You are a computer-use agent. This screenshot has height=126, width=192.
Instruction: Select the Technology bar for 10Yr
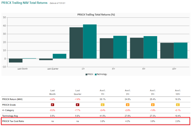pyautogui.click(x=181, y=51)
